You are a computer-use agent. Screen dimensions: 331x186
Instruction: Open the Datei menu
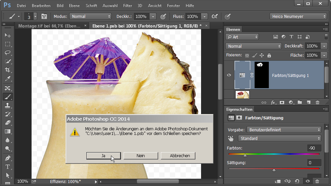pos(21,6)
